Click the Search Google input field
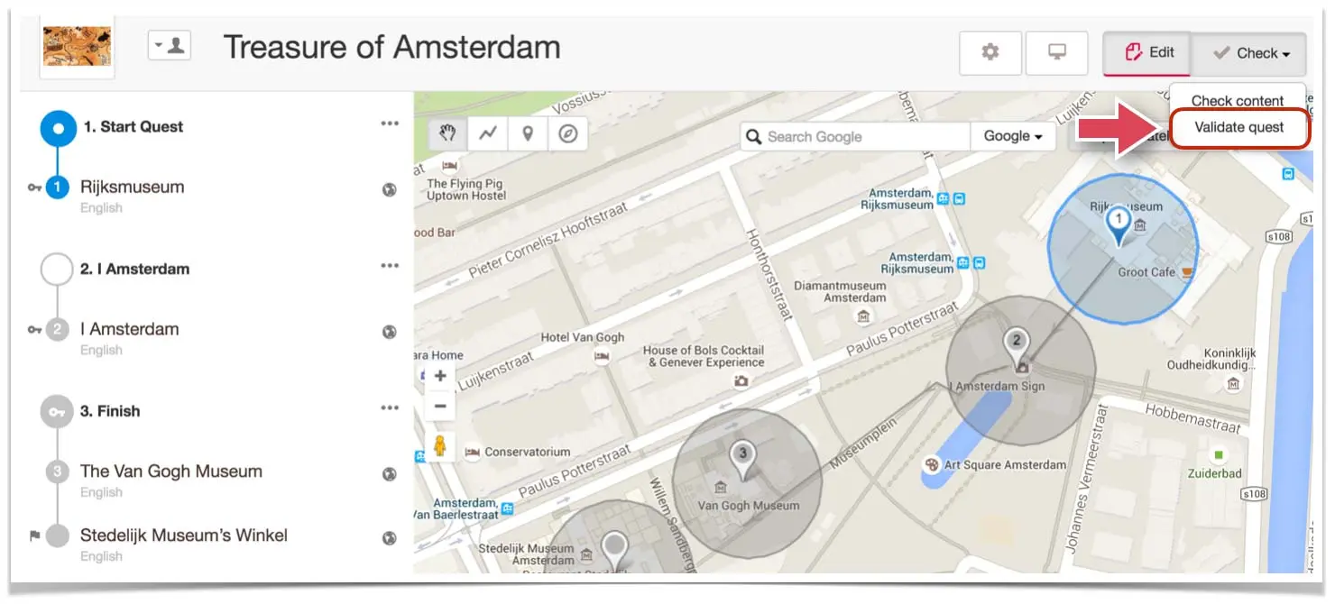1335x604 pixels. tap(855, 137)
